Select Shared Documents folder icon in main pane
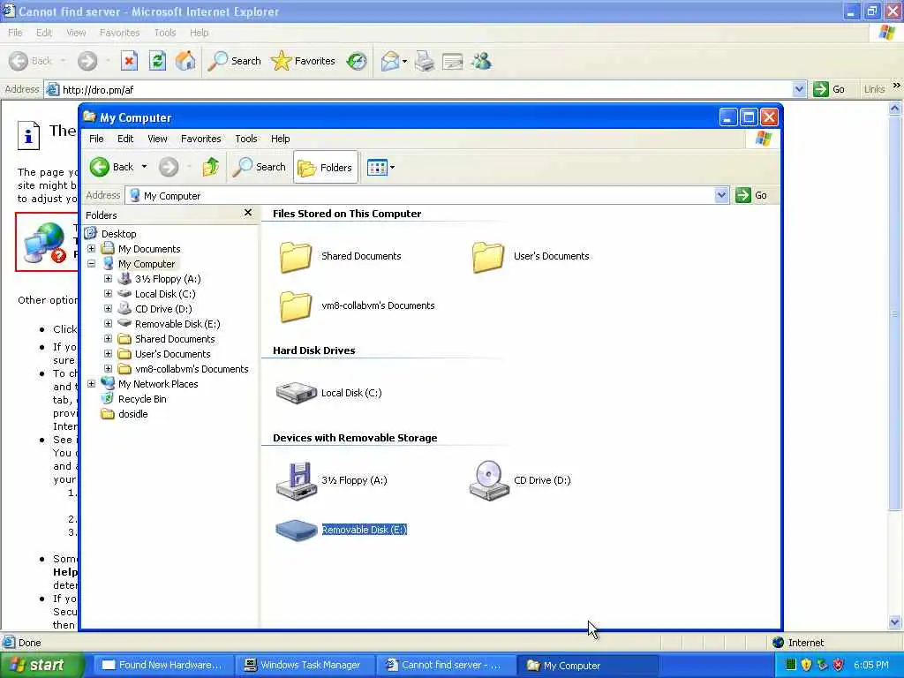904x678 pixels. [x=296, y=257]
